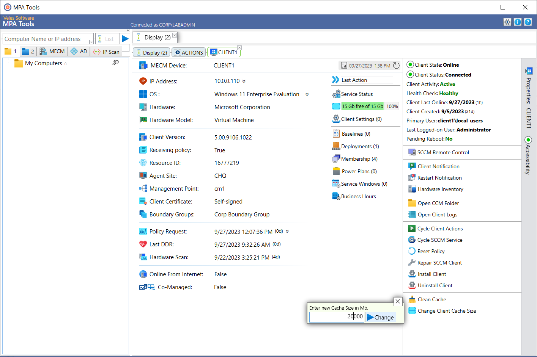This screenshot has height=357, width=537.
Task: Select folder tab 1
Action: click(10, 51)
